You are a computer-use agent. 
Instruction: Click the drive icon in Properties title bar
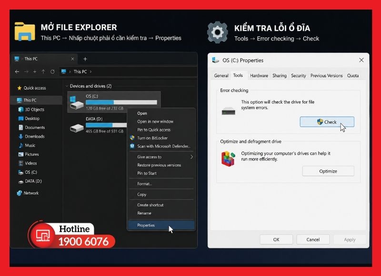(x=215, y=60)
